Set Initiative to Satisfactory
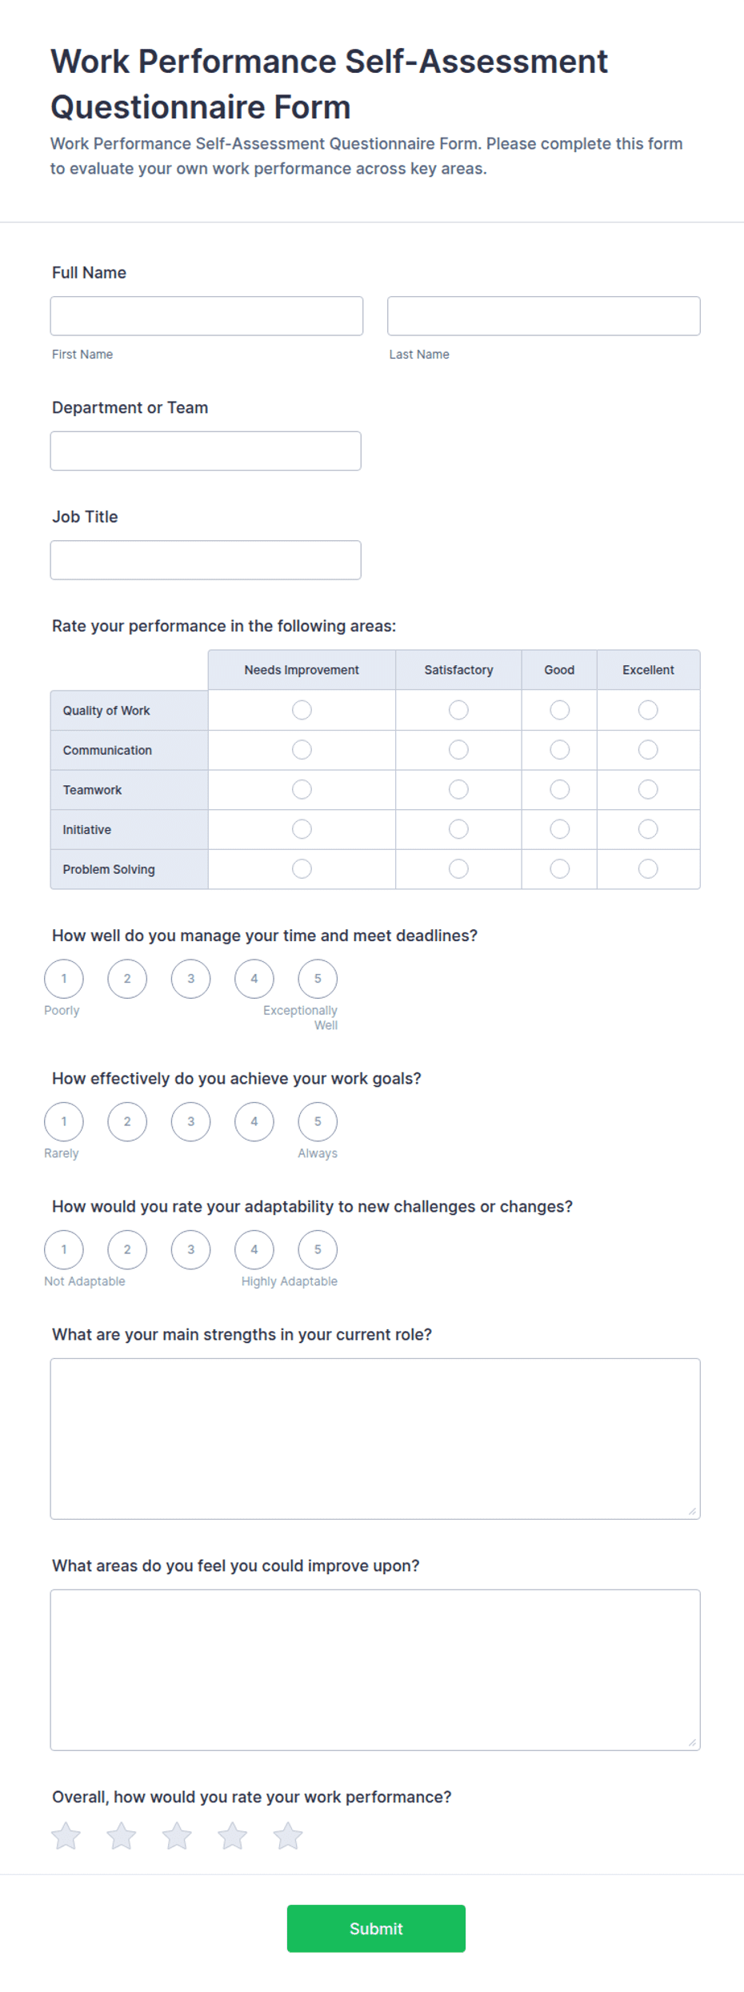 458,829
